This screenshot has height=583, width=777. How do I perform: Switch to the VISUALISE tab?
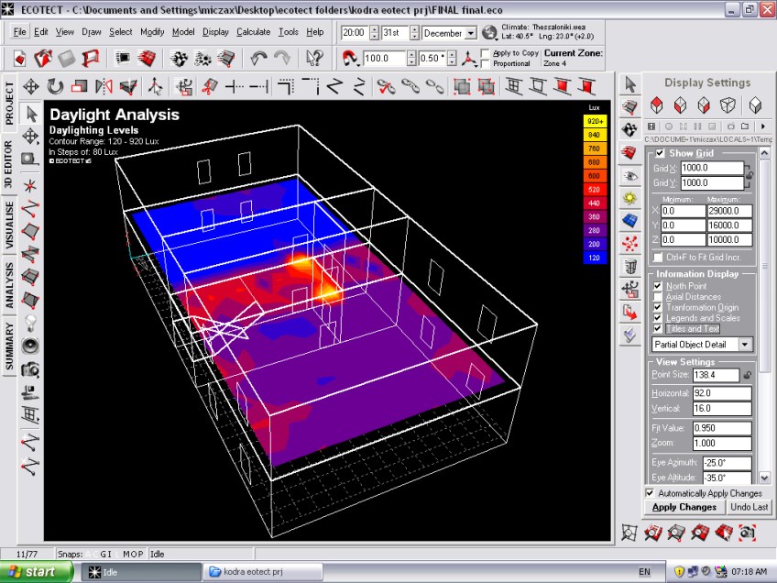click(9, 225)
